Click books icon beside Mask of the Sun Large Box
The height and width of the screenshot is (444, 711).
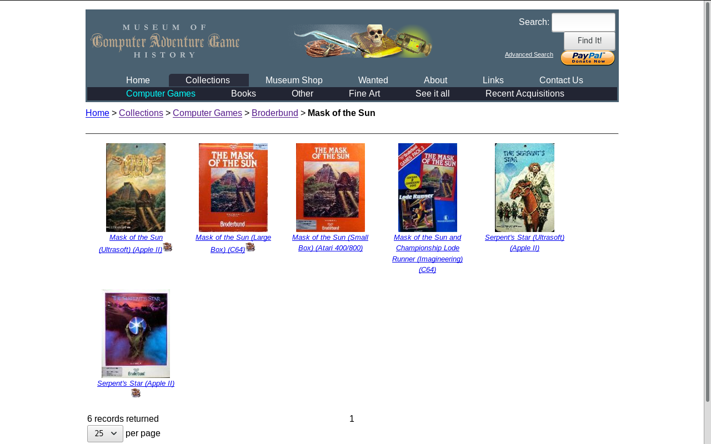(x=251, y=248)
